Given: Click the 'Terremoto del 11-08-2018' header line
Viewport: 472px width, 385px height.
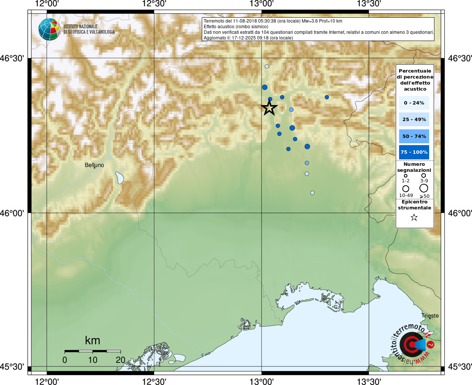Looking at the screenshot, I should (x=273, y=21).
